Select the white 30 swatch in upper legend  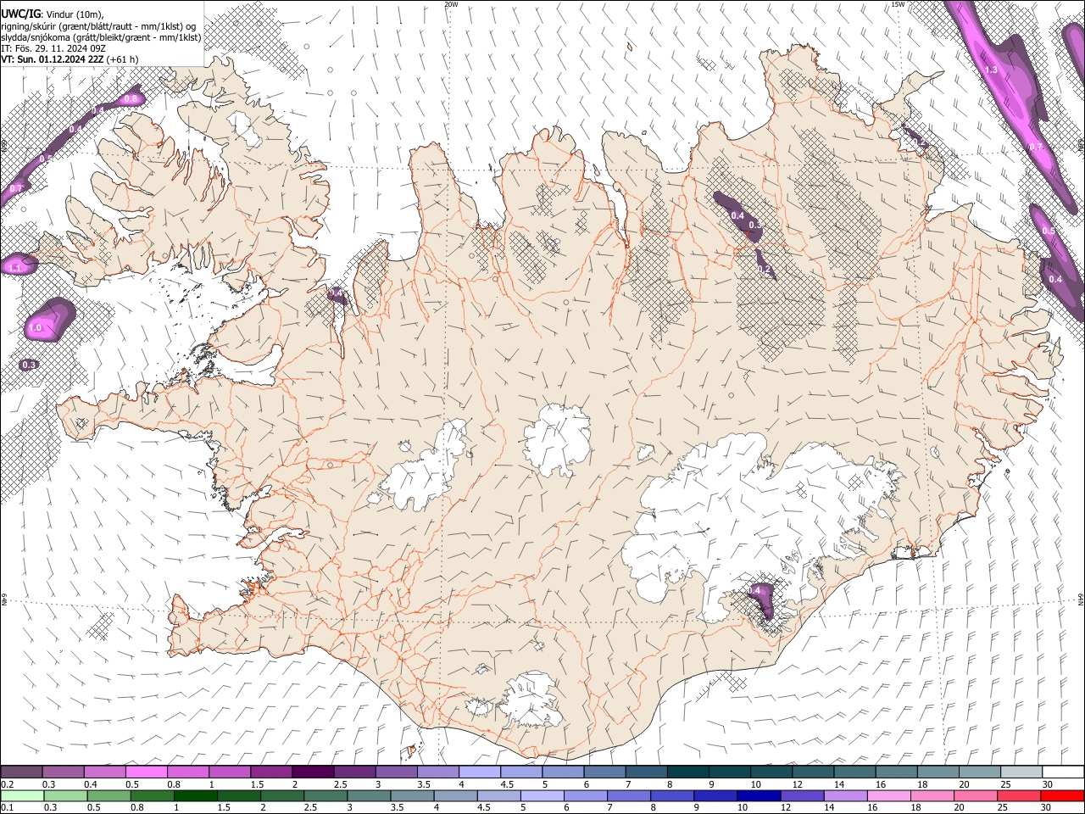(x=1063, y=772)
